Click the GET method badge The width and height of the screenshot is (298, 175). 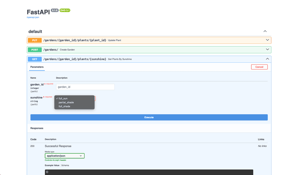tap(35, 59)
